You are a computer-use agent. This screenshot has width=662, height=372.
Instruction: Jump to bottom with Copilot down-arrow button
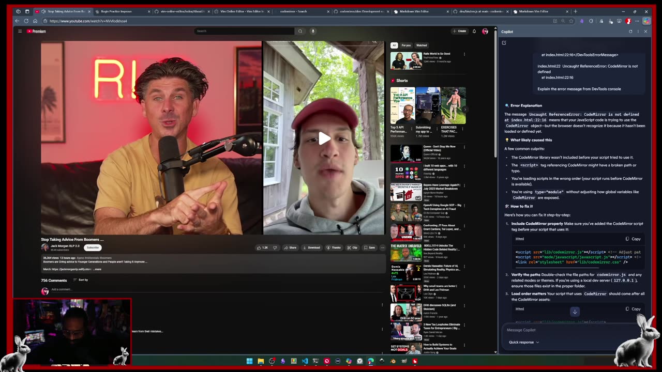point(575,312)
